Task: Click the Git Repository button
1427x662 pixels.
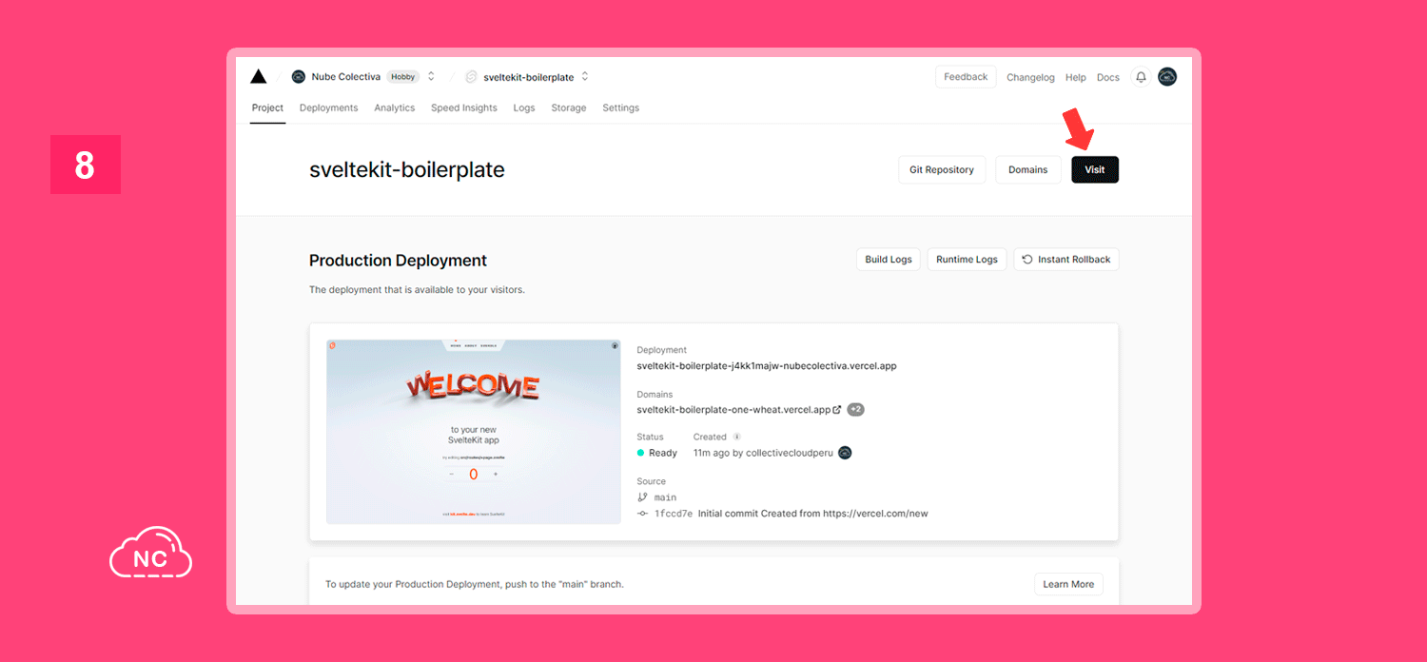Action: [942, 170]
